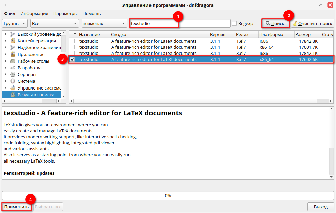This screenshot has width=336, height=213.
Task: Check texstudio 3.el7 i686 package
Action: 73,53
